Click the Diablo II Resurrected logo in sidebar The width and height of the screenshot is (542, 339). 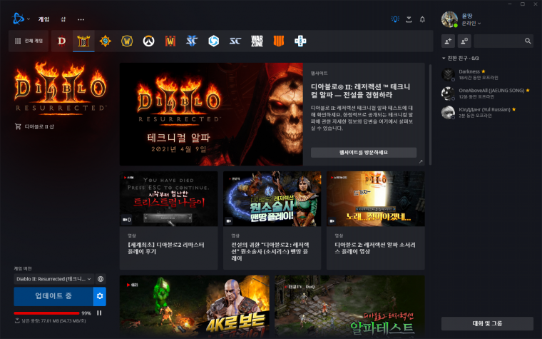[61, 87]
